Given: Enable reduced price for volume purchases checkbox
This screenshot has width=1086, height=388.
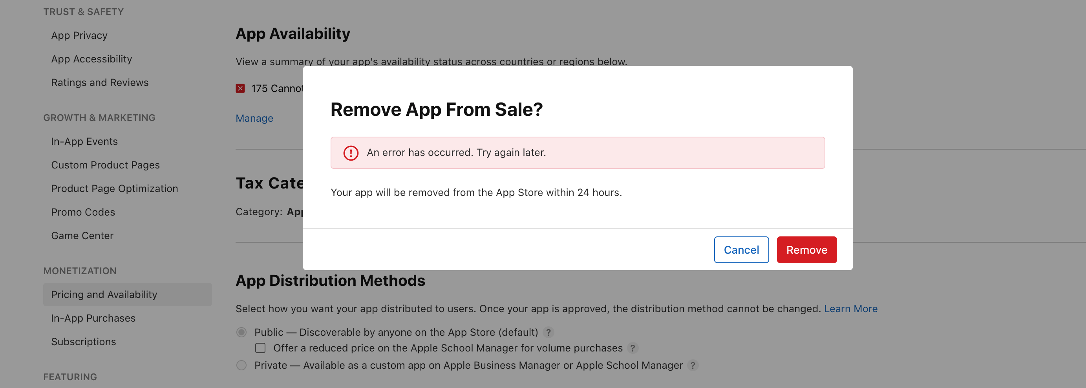Looking at the screenshot, I should [260, 348].
